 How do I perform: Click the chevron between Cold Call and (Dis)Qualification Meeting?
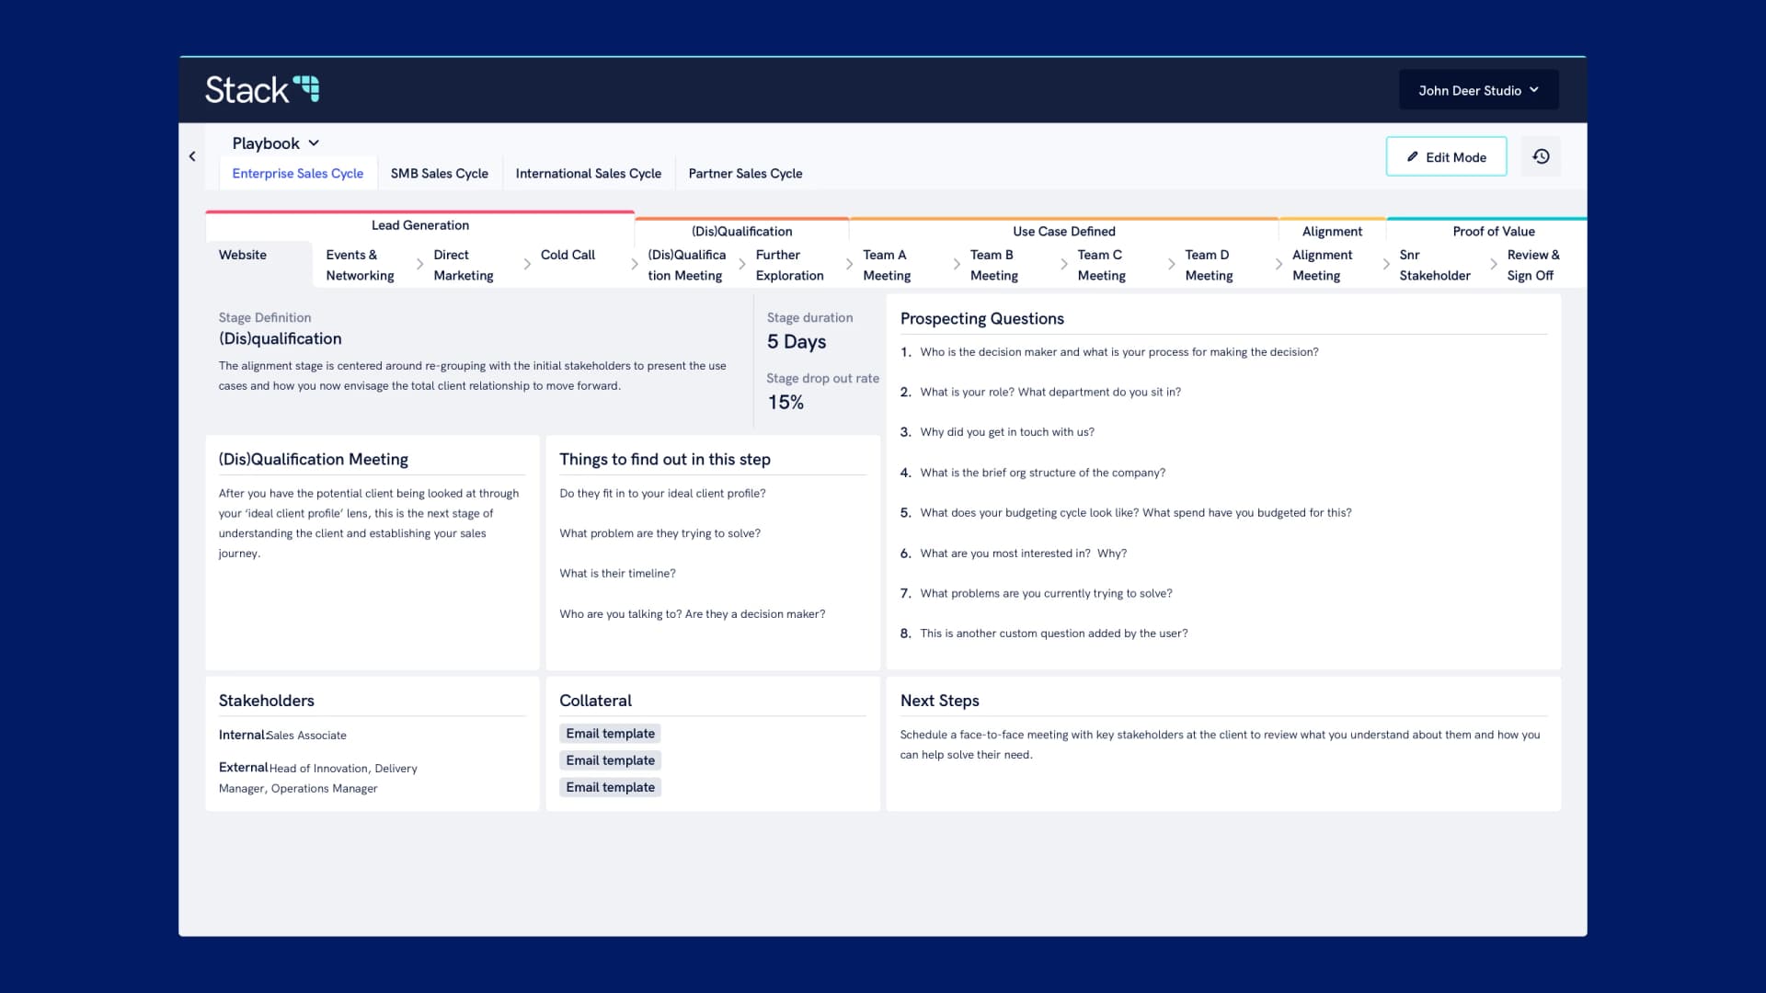pyautogui.click(x=634, y=264)
